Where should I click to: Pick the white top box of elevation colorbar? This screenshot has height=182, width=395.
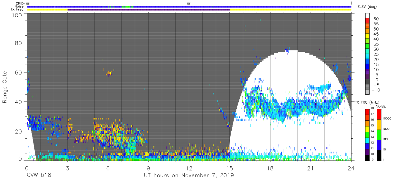[368, 16]
